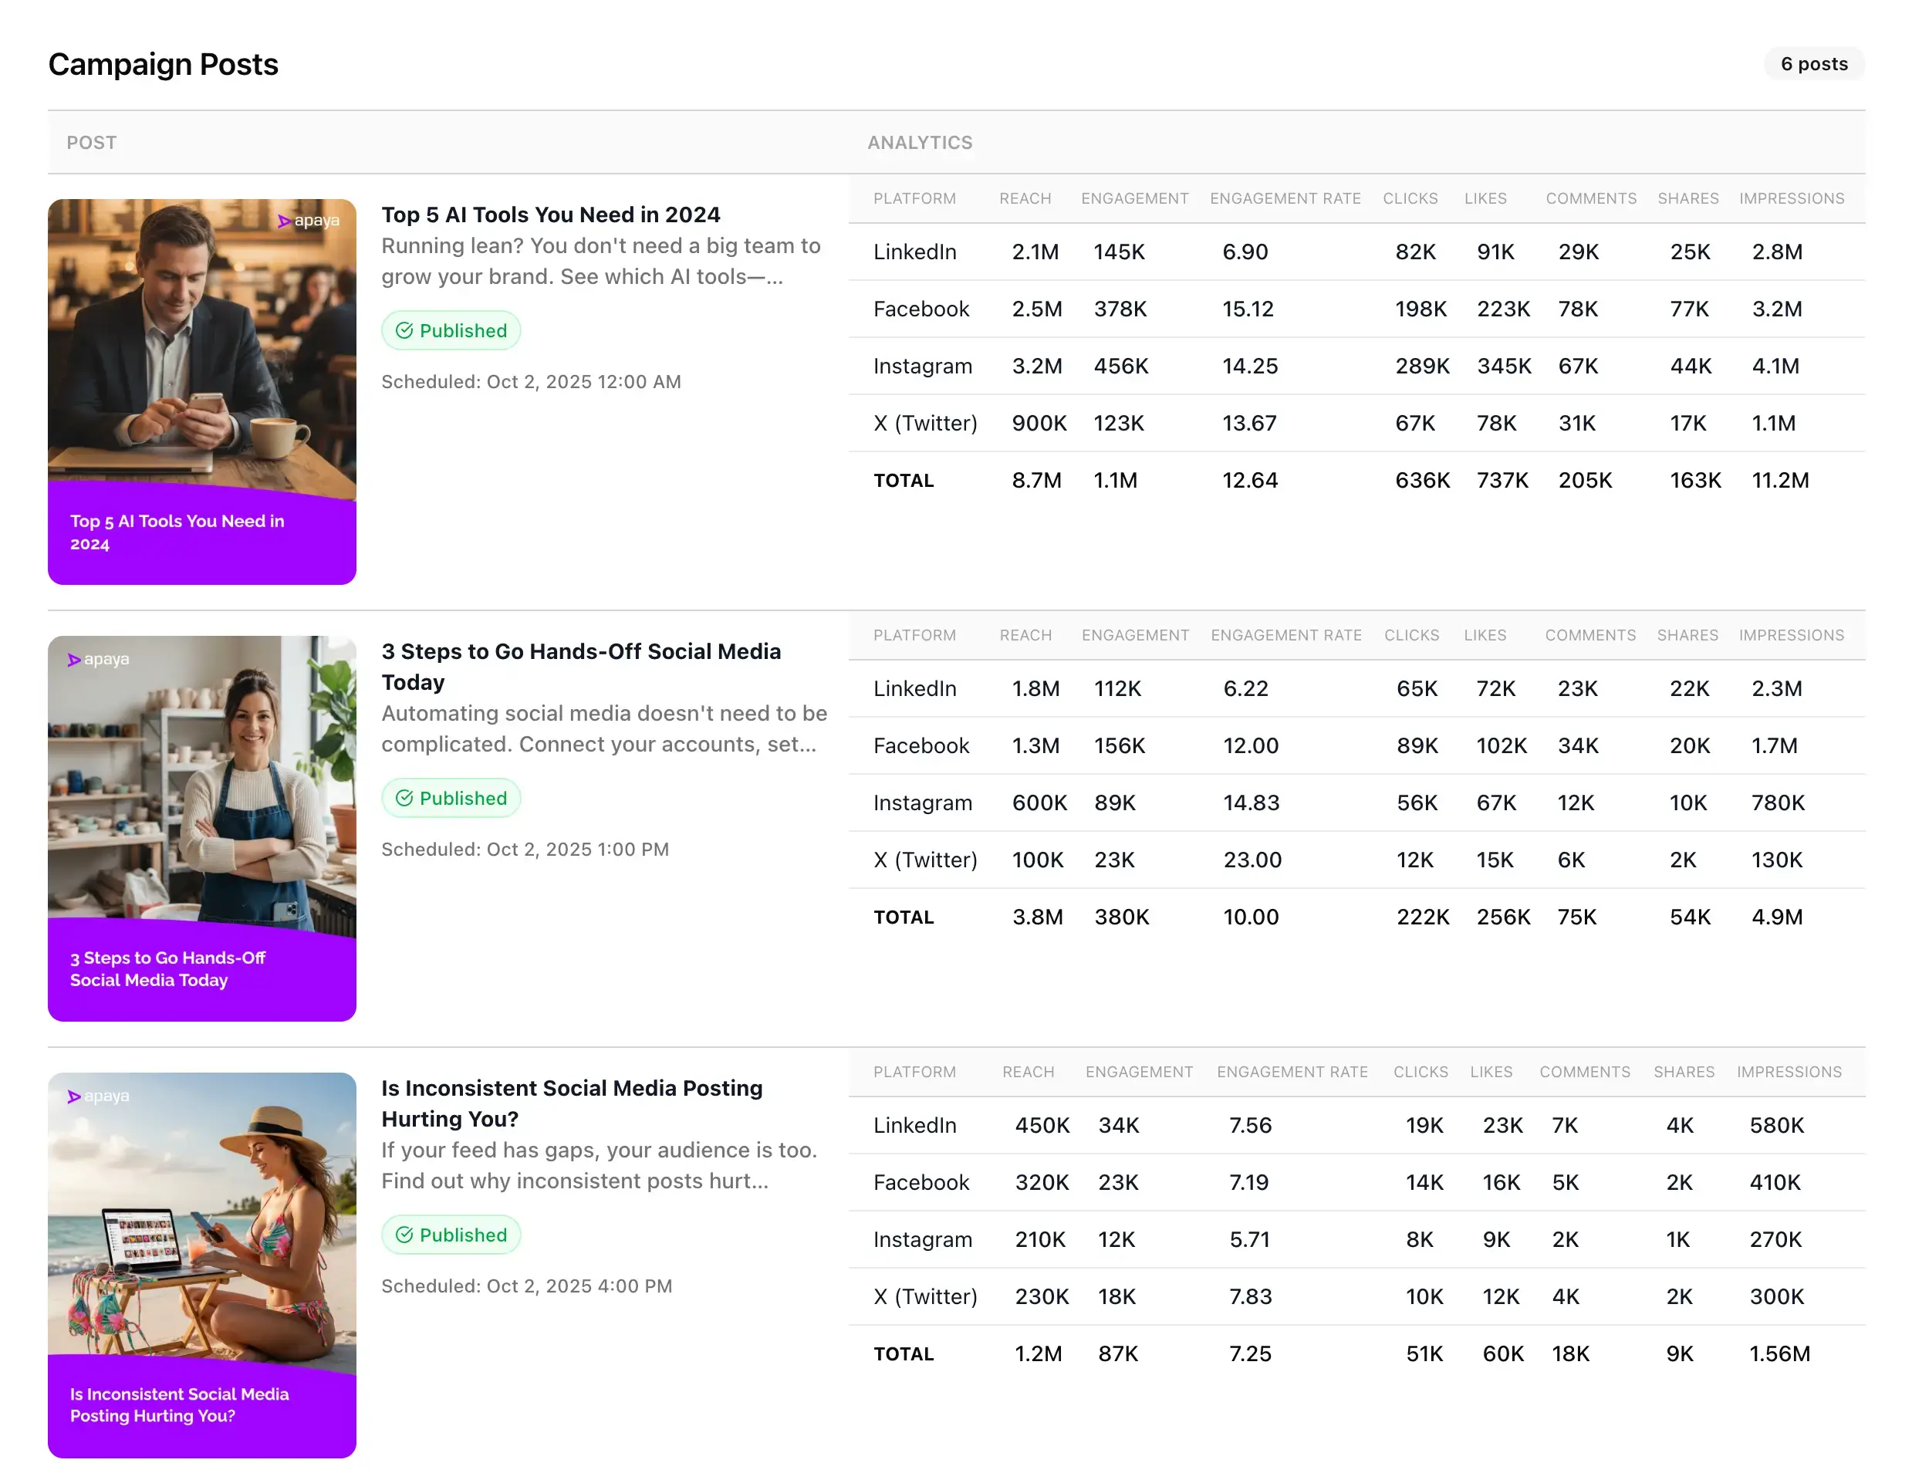
Task: Open the post titled Top 5 AI Tools You Need in 2024
Action: pyautogui.click(x=551, y=214)
